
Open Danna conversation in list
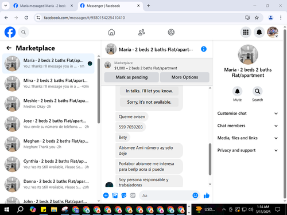coord(48,184)
